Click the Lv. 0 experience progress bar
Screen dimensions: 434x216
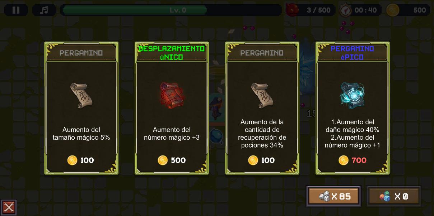pyautogui.click(x=171, y=10)
